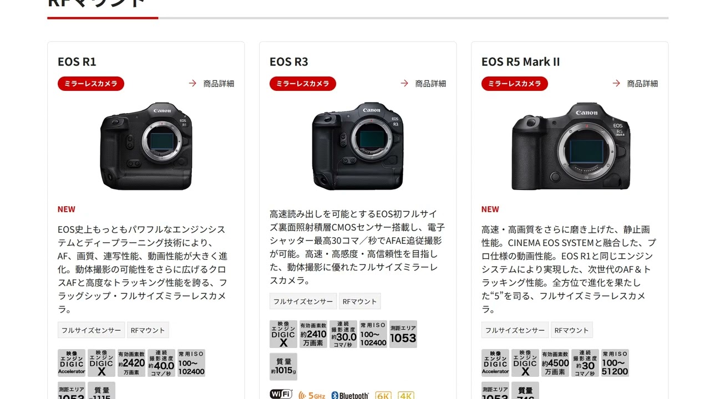This screenshot has height=399, width=710.
Task: Click the DIGIC X engine icon for EOS R3
Action: click(x=283, y=334)
